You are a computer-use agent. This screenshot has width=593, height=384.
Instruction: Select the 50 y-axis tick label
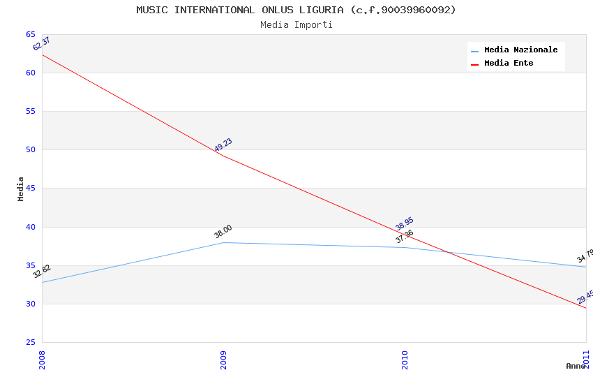point(31,150)
